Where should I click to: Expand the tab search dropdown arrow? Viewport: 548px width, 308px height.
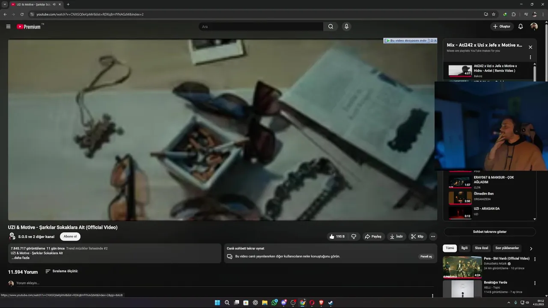tap(5, 4)
